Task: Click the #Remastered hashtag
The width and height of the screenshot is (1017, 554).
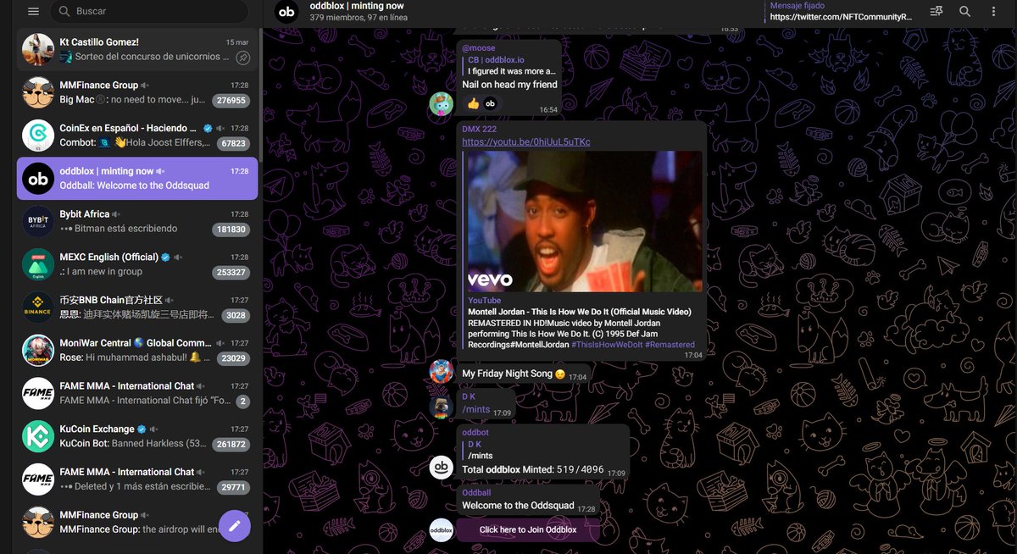Action: (x=670, y=345)
